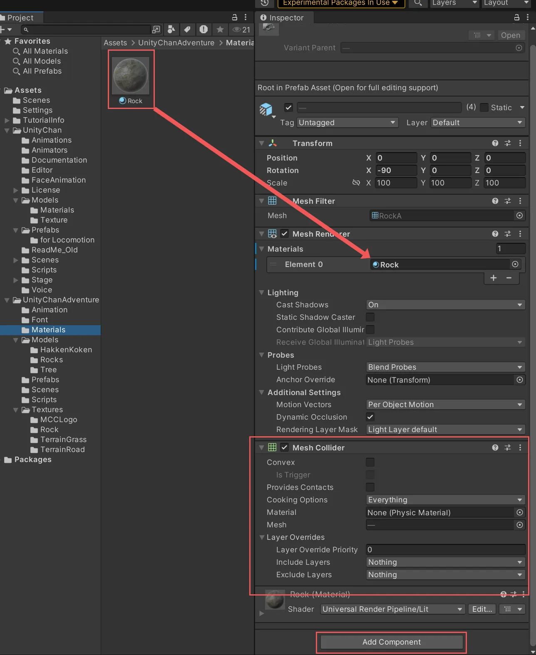Screen dimensions: 536x655
Task: Select the Rock material thumbnail
Action: [x=131, y=76]
